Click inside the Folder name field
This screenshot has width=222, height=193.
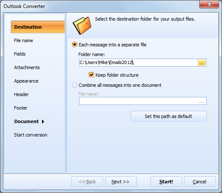(x=138, y=63)
